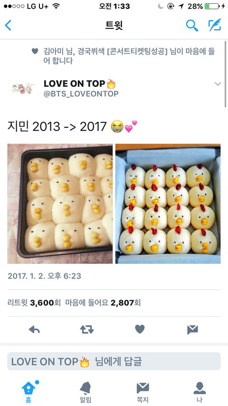The width and height of the screenshot is (228, 406).
Task: Open the 나 profile tab
Action: coord(199,392)
